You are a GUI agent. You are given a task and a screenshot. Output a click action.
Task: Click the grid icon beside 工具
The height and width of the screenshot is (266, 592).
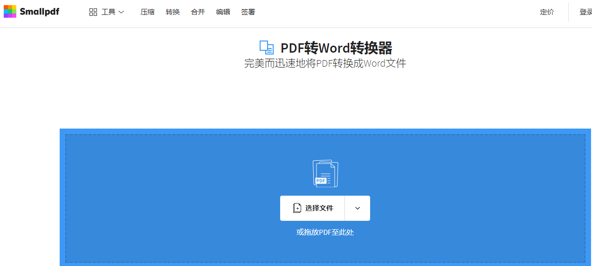(93, 12)
